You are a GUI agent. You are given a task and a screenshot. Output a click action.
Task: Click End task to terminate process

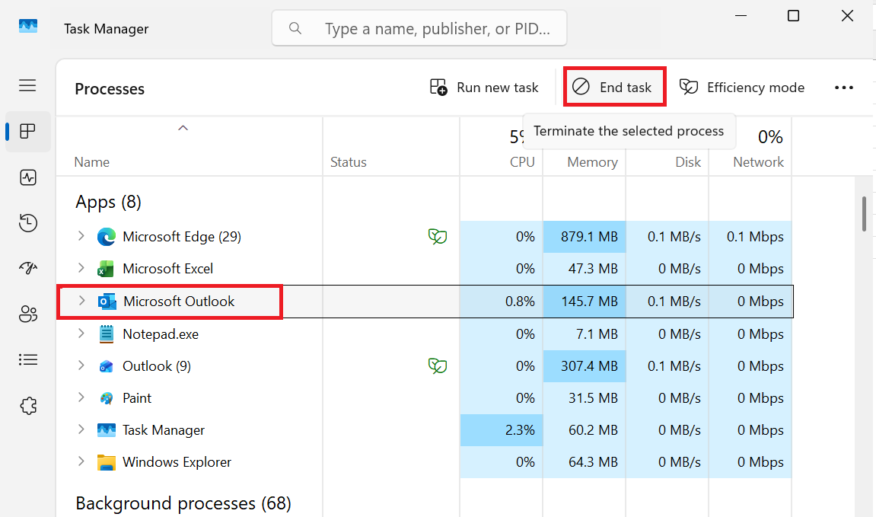pyautogui.click(x=614, y=88)
